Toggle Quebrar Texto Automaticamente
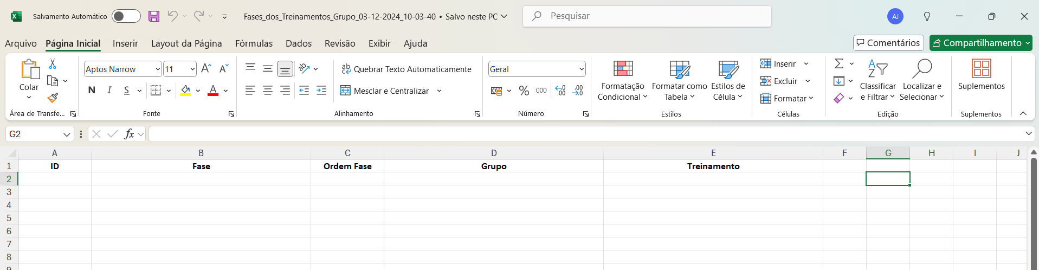 406,69
